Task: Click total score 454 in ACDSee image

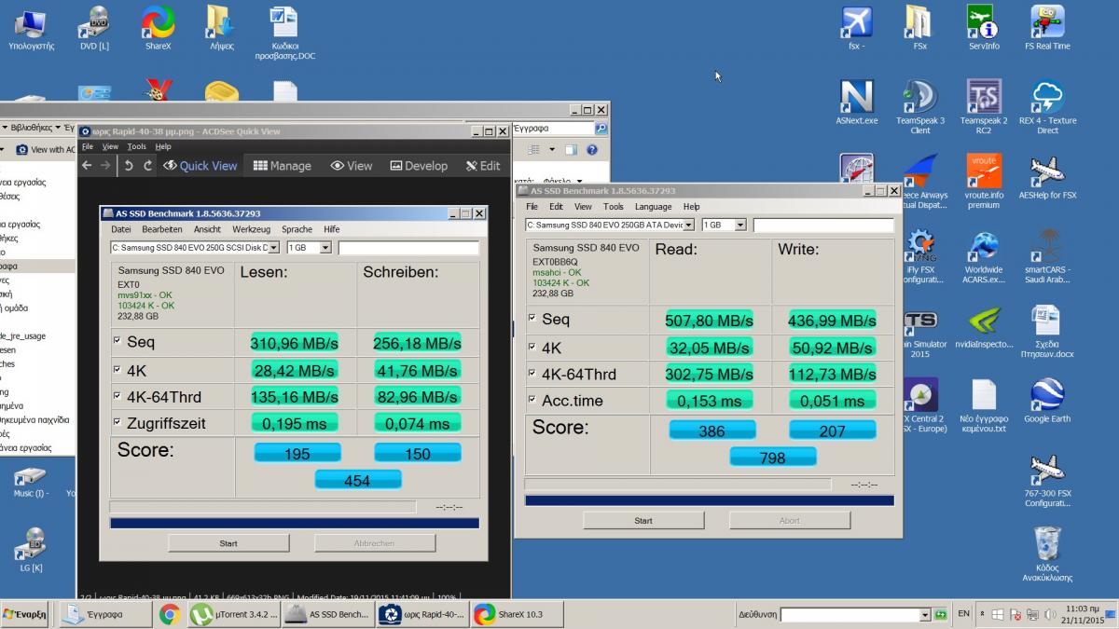Action: 357,480
